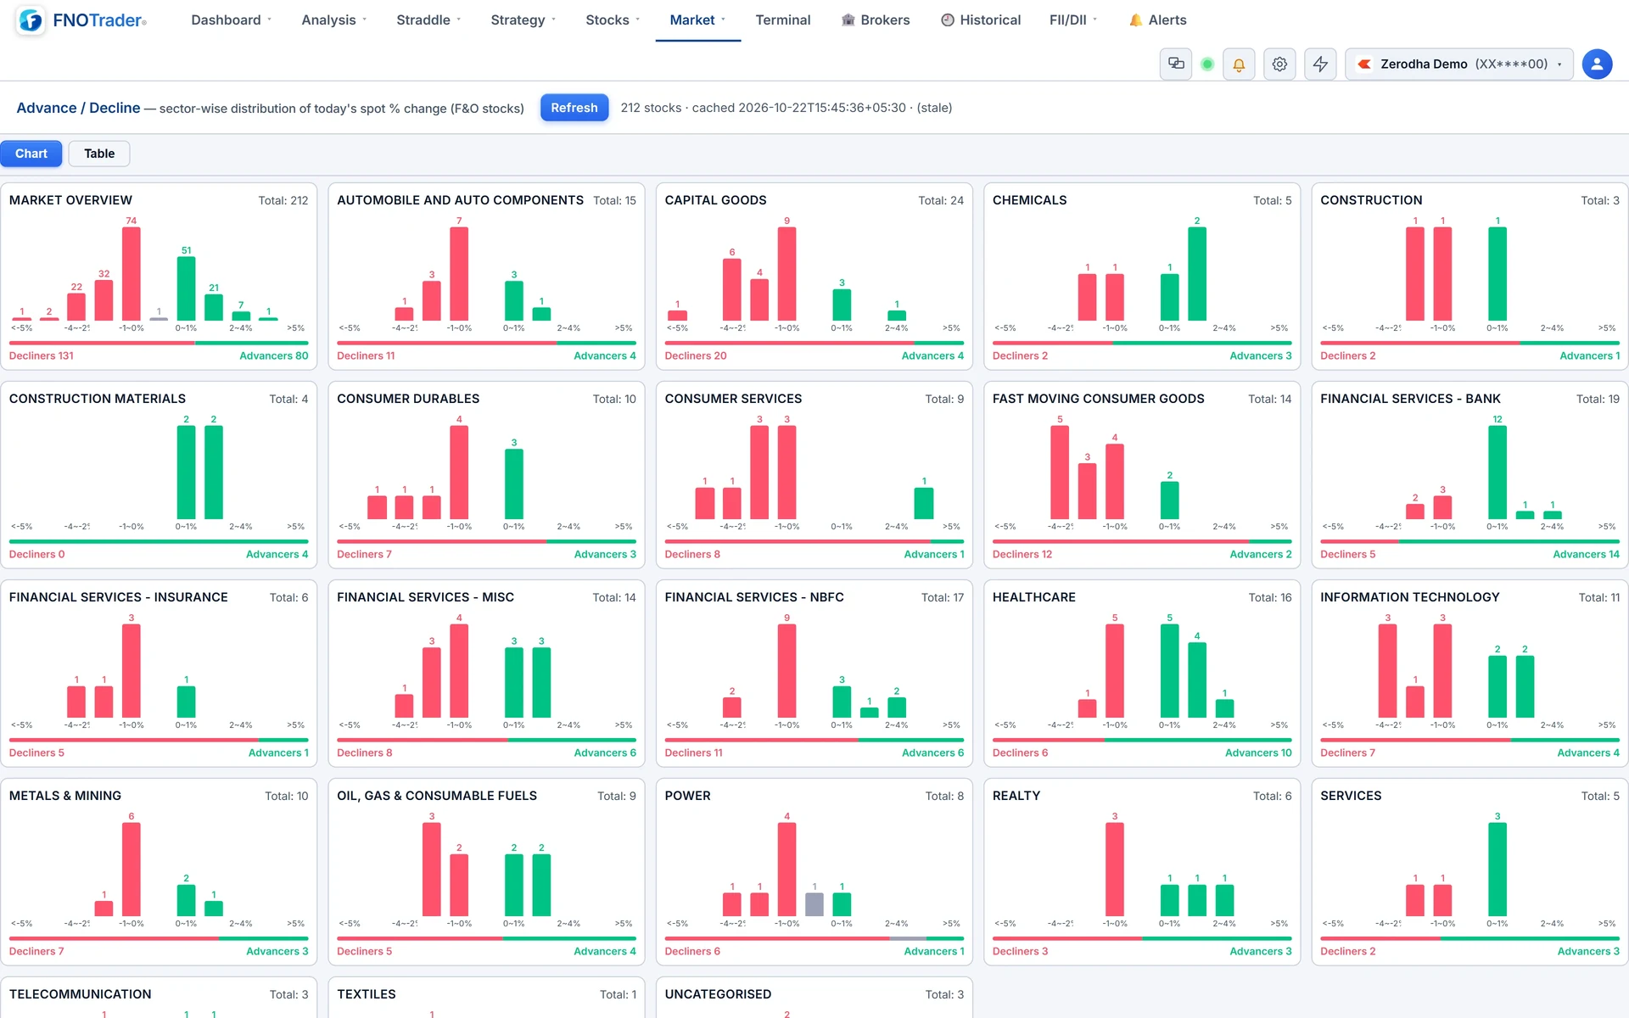Viewport: 1629px width, 1018px height.
Task: Click the FNOTrader logo icon
Action: pos(31,20)
